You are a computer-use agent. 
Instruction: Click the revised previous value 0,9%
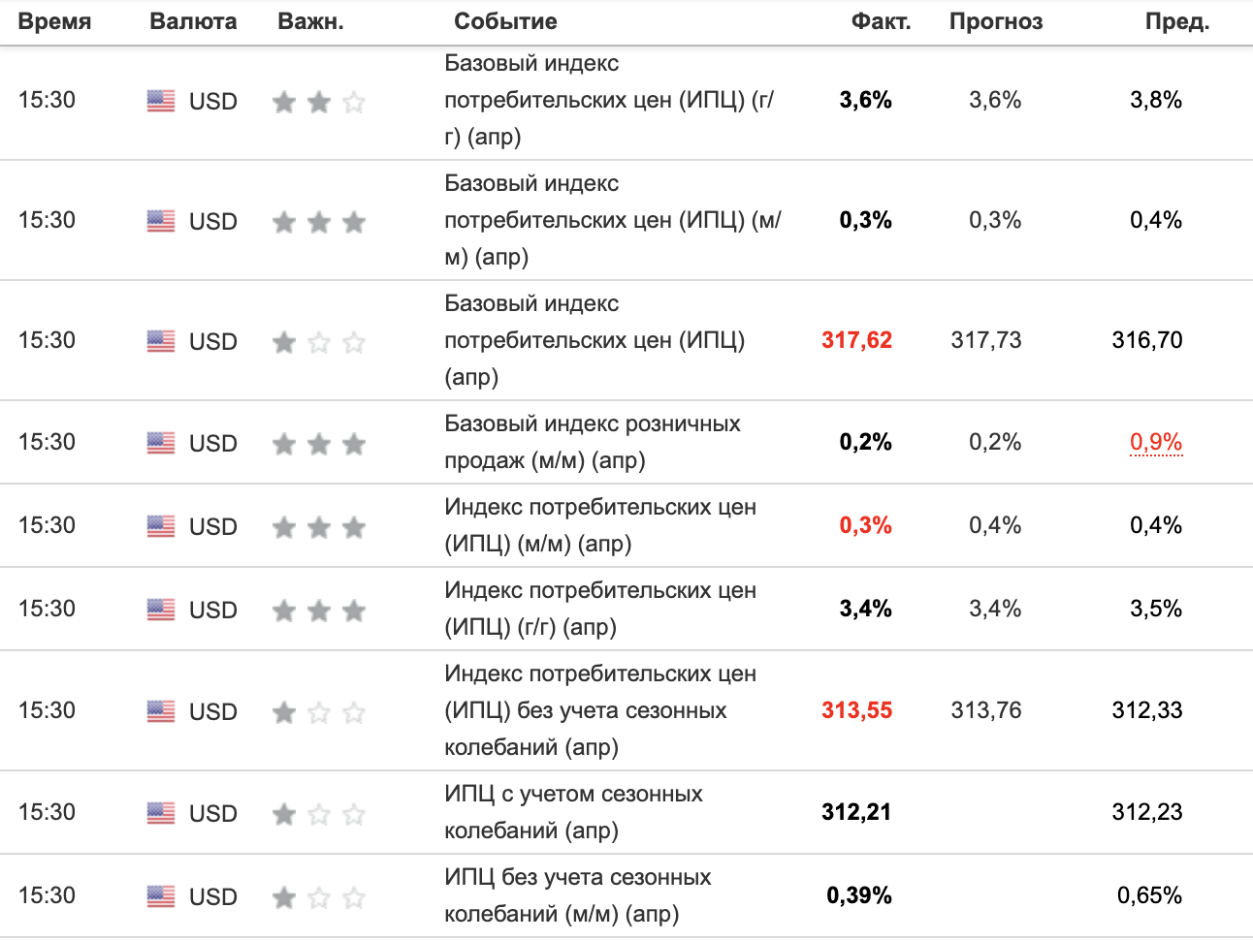click(x=1155, y=442)
